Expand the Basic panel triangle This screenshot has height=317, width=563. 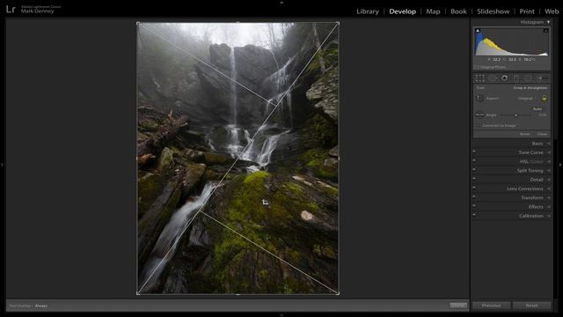point(549,144)
